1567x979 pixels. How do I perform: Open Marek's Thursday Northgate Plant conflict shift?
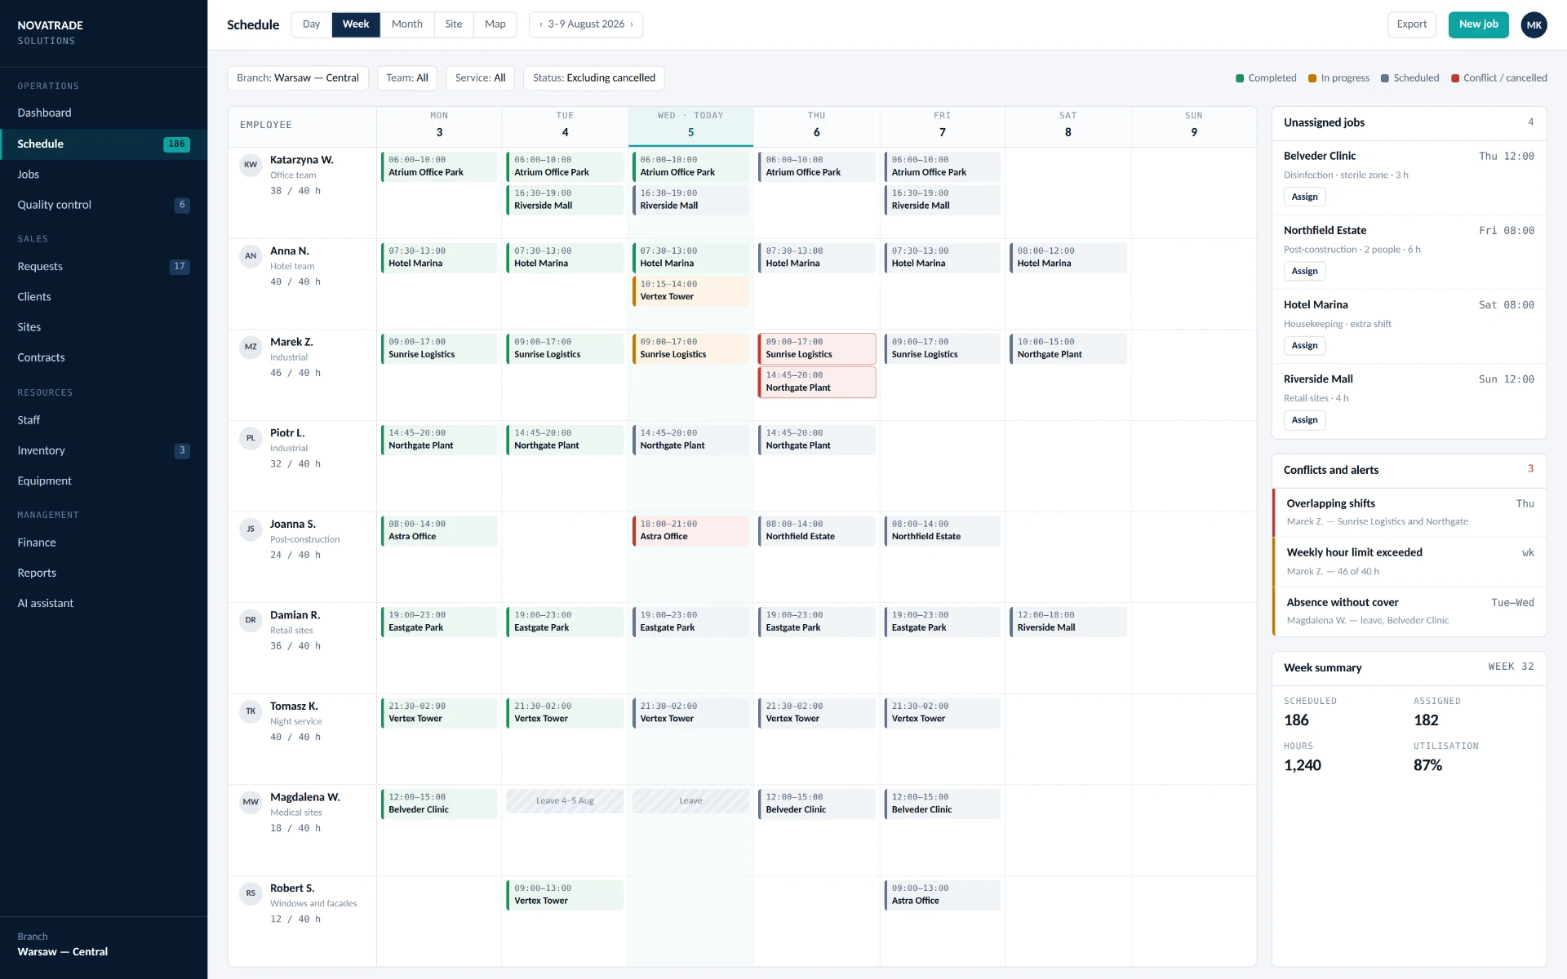817,382
